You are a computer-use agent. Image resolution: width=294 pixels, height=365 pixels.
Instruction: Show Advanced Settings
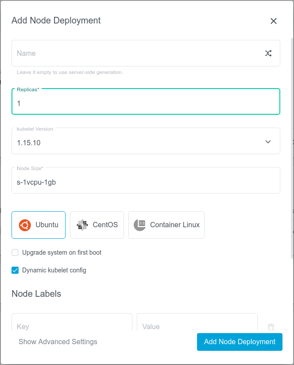click(58, 342)
